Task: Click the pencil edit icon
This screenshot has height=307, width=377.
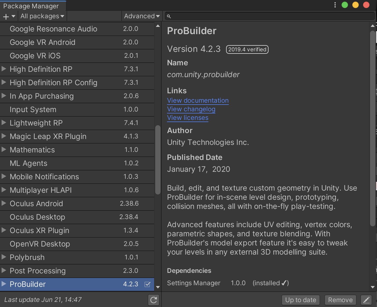Action: pos(366,300)
